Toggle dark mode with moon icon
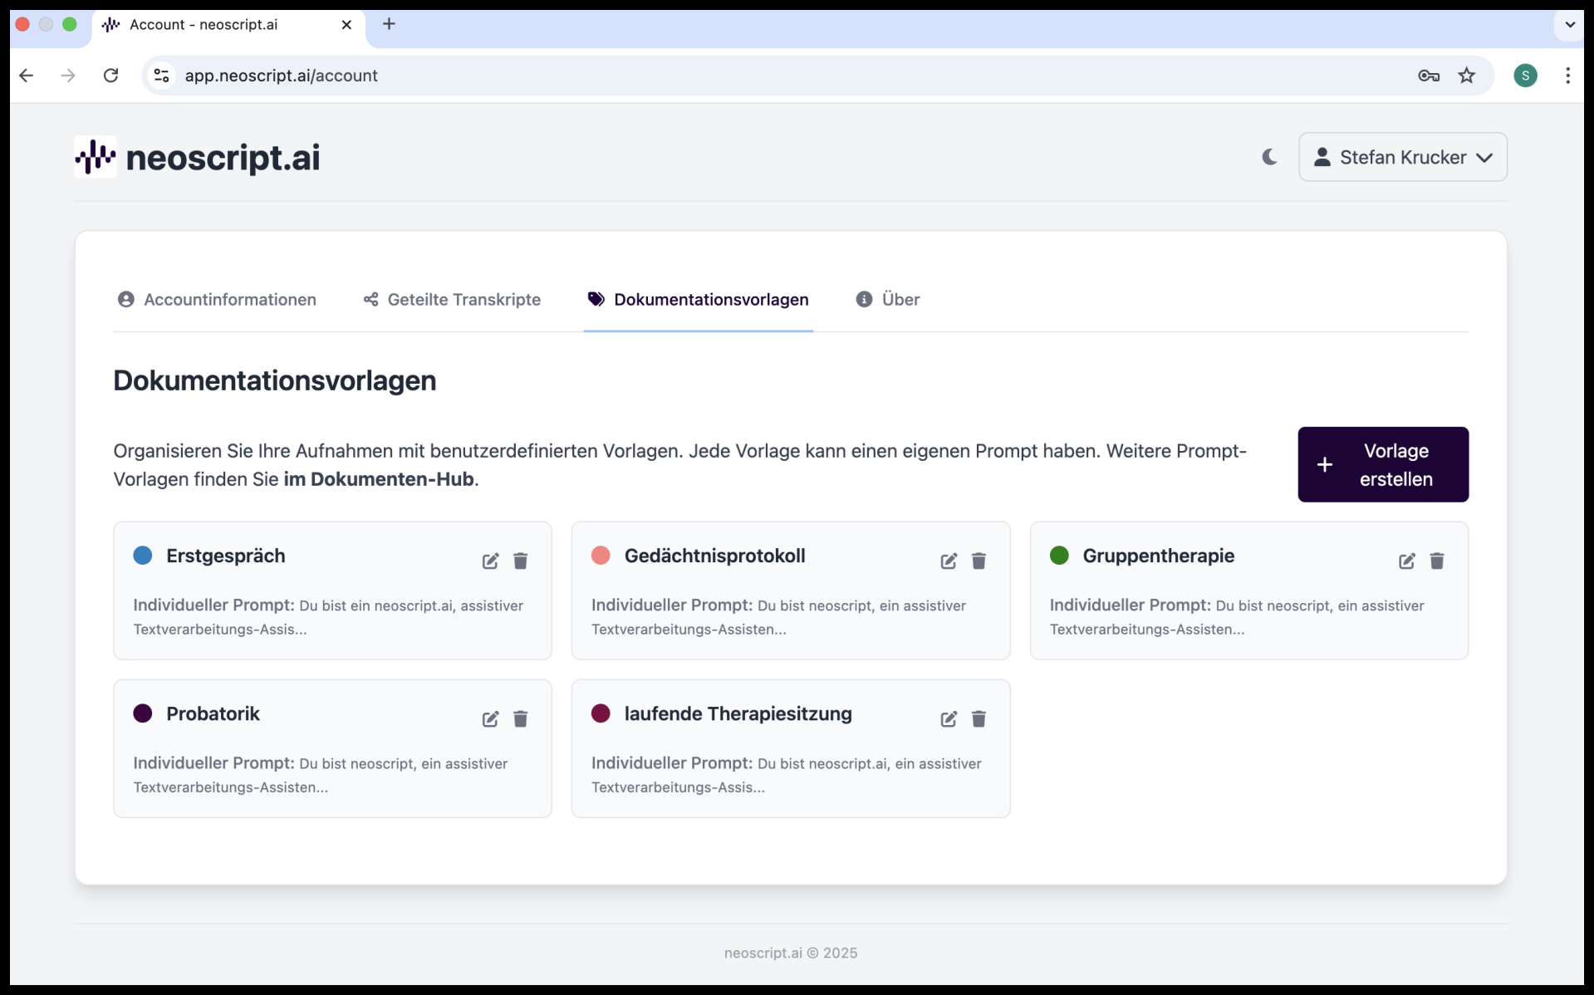The width and height of the screenshot is (1594, 995). (x=1269, y=157)
